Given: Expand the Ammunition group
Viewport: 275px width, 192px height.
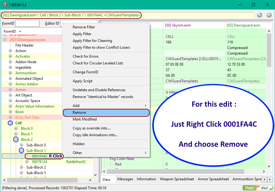Looking at the screenshot, I should pos(10,73).
